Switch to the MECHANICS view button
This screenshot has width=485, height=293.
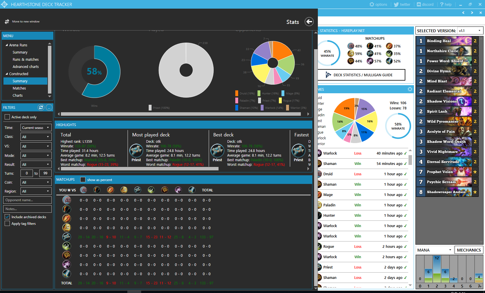(469, 250)
